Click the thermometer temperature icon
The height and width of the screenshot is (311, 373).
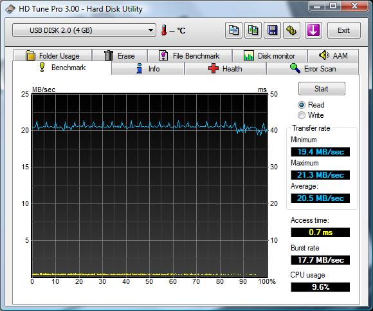coord(163,30)
